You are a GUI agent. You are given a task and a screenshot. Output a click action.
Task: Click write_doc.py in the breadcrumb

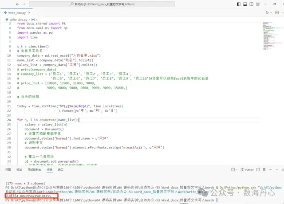tap(18, 20)
